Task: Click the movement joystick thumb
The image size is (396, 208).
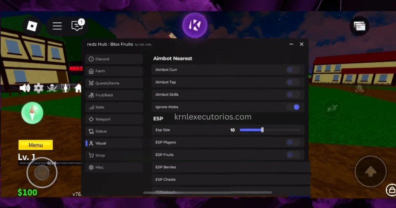Action: tap(42, 173)
